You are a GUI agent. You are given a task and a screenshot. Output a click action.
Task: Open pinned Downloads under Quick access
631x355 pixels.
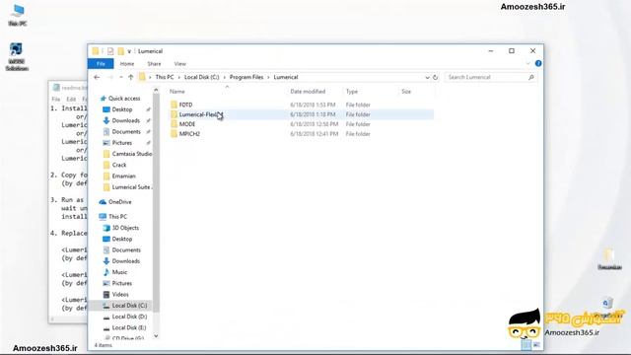click(x=125, y=120)
